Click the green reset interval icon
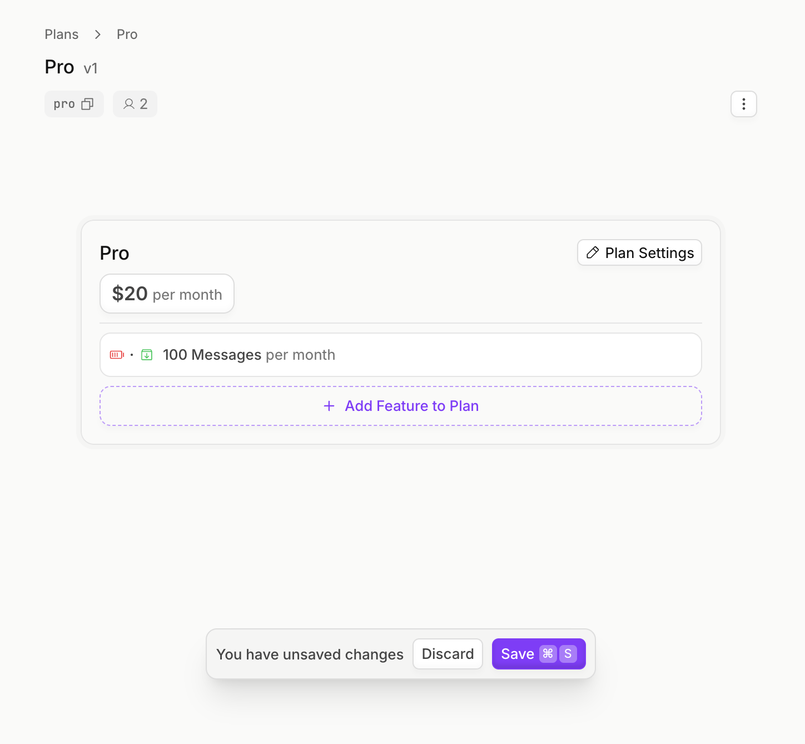Viewport: 805px width, 744px height. coord(147,355)
